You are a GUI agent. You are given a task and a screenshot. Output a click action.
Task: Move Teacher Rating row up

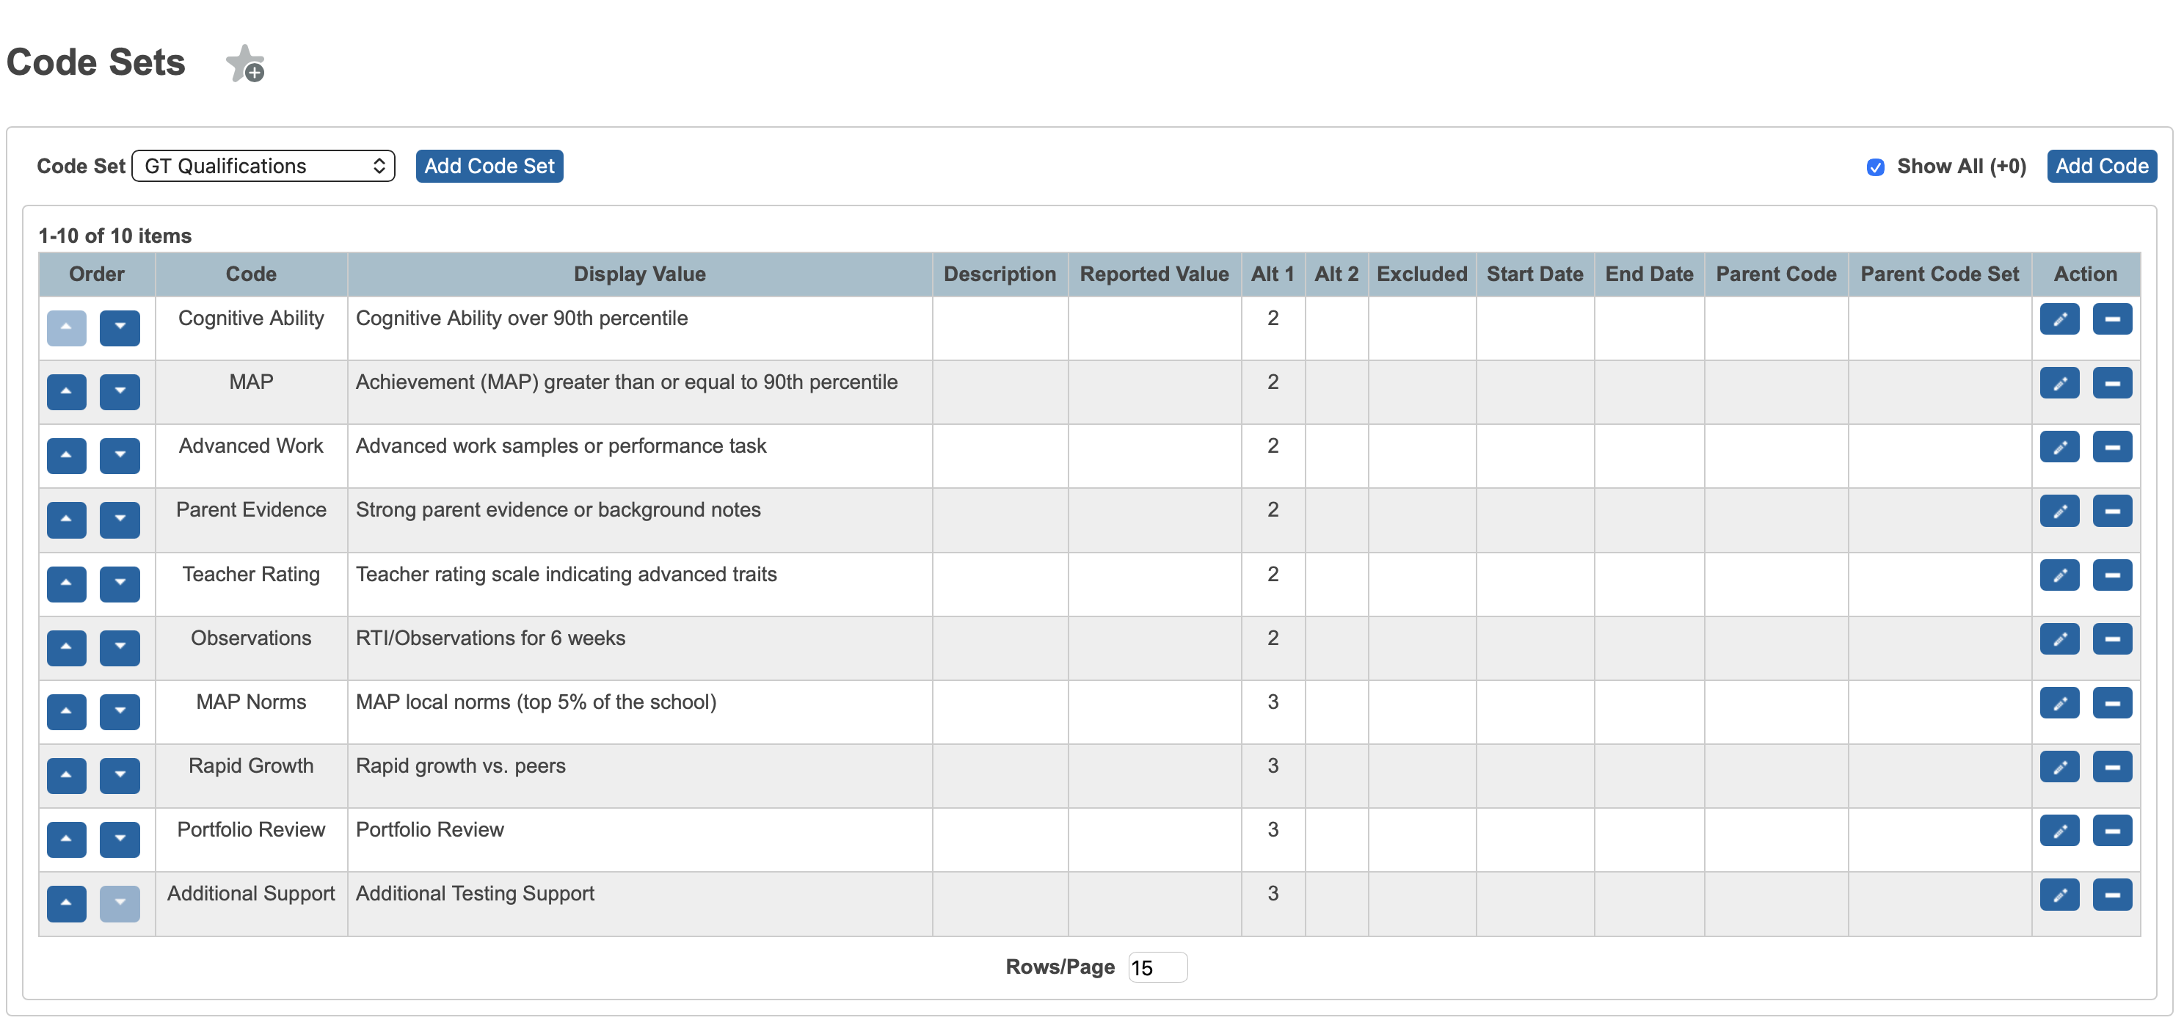pyautogui.click(x=66, y=584)
